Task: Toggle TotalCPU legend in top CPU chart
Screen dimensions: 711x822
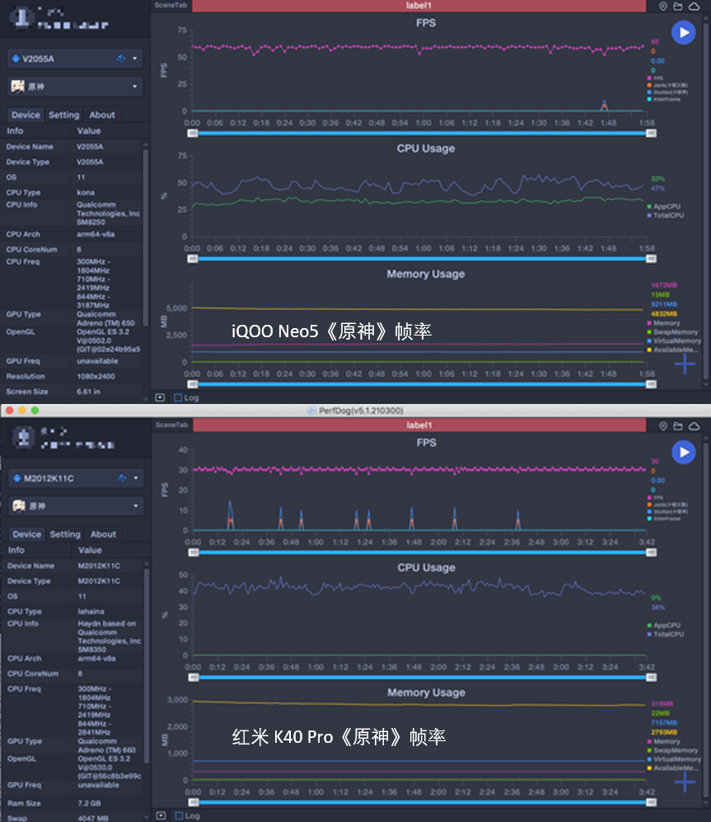Action: click(x=666, y=215)
